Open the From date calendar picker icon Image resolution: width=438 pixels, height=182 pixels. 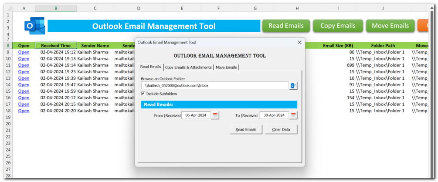coord(215,115)
